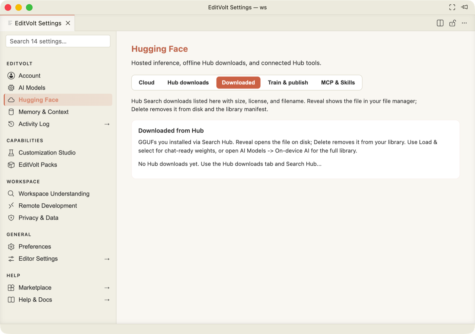Click the pin icon in title bar
Viewport: 475px width, 334px height.
(464, 7)
